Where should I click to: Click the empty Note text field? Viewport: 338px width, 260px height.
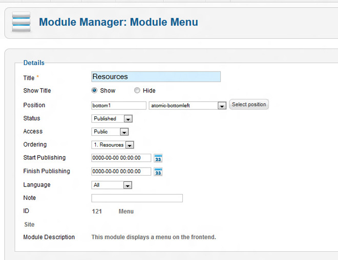click(137, 198)
